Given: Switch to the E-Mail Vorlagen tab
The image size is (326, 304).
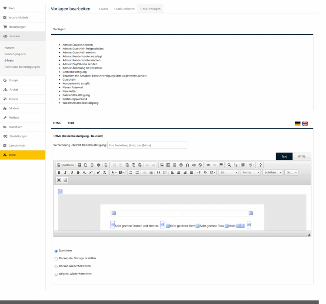Looking at the screenshot, I should tap(150, 9).
